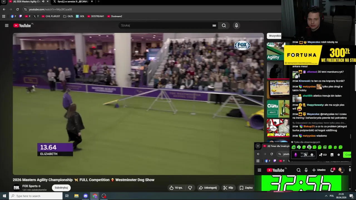Image resolution: width=356 pixels, height=200 pixels.
Task: Click Utwórz create button in Timer window
Action: [319, 170]
